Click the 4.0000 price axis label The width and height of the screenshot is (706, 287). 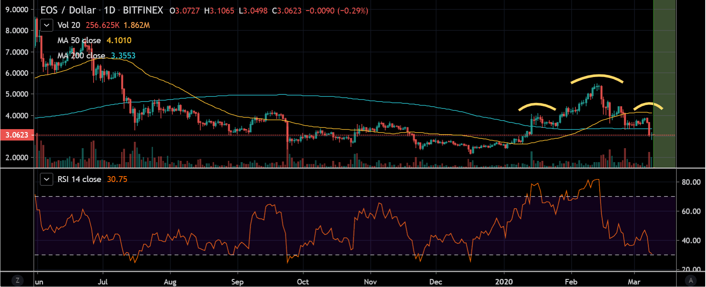pyautogui.click(x=17, y=116)
